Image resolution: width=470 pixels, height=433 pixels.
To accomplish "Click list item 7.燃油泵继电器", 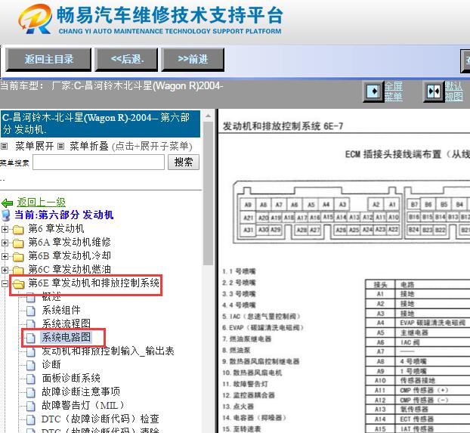I will pyautogui.click(x=246, y=339).
